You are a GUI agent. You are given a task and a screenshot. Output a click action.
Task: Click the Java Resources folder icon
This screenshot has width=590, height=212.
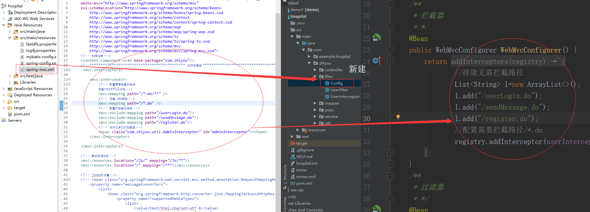click(x=10, y=25)
